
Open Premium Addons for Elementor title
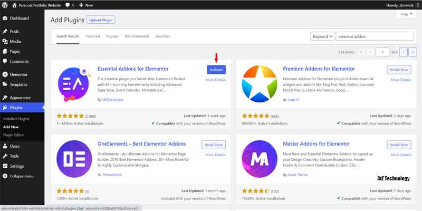click(x=319, y=69)
